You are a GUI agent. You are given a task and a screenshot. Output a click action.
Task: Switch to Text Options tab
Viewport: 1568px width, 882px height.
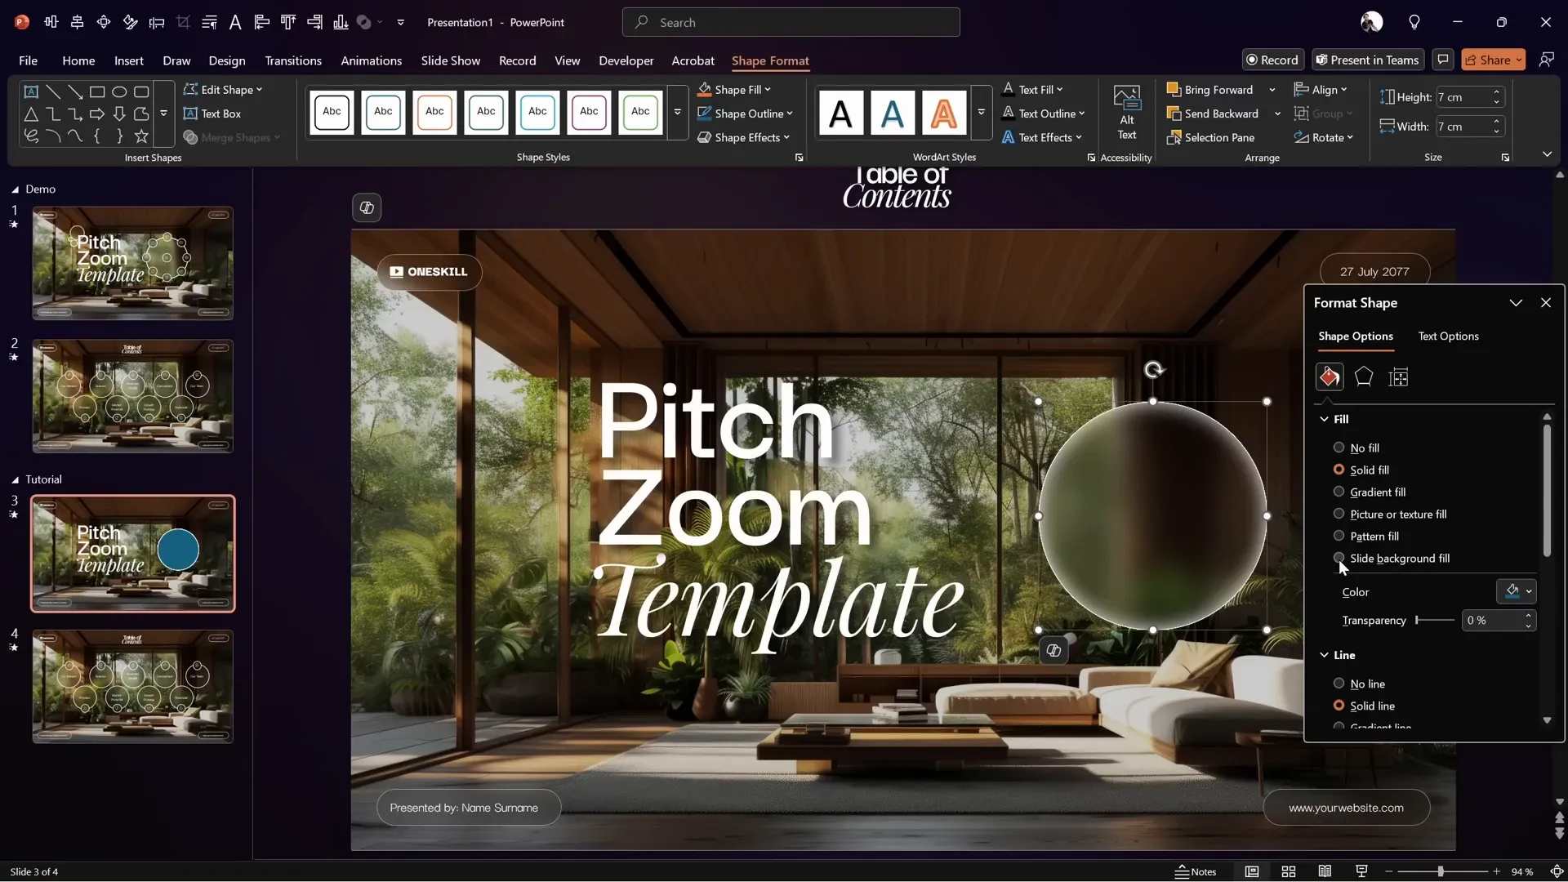click(x=1448, y=336)
